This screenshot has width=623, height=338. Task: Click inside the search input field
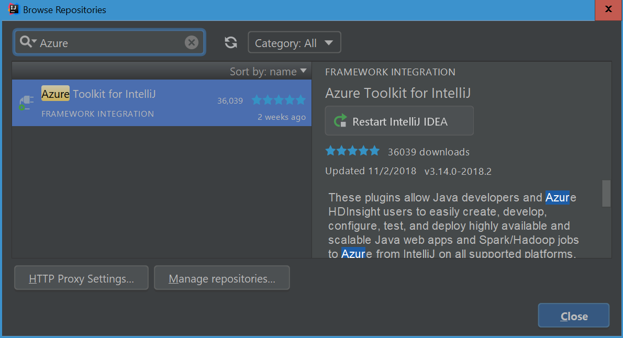[x=105, y=42]
